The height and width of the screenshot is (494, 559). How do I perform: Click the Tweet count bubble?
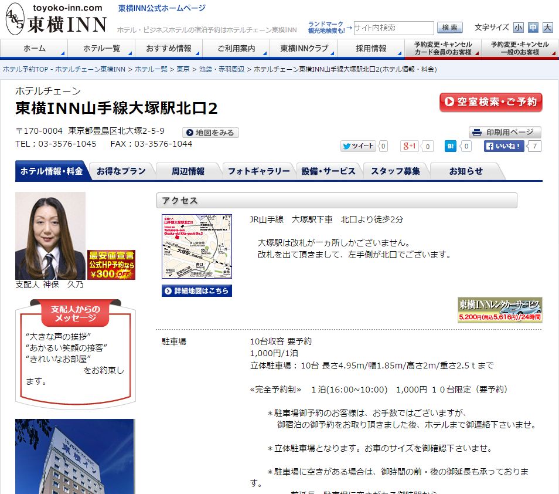click(x=383, y=146)
